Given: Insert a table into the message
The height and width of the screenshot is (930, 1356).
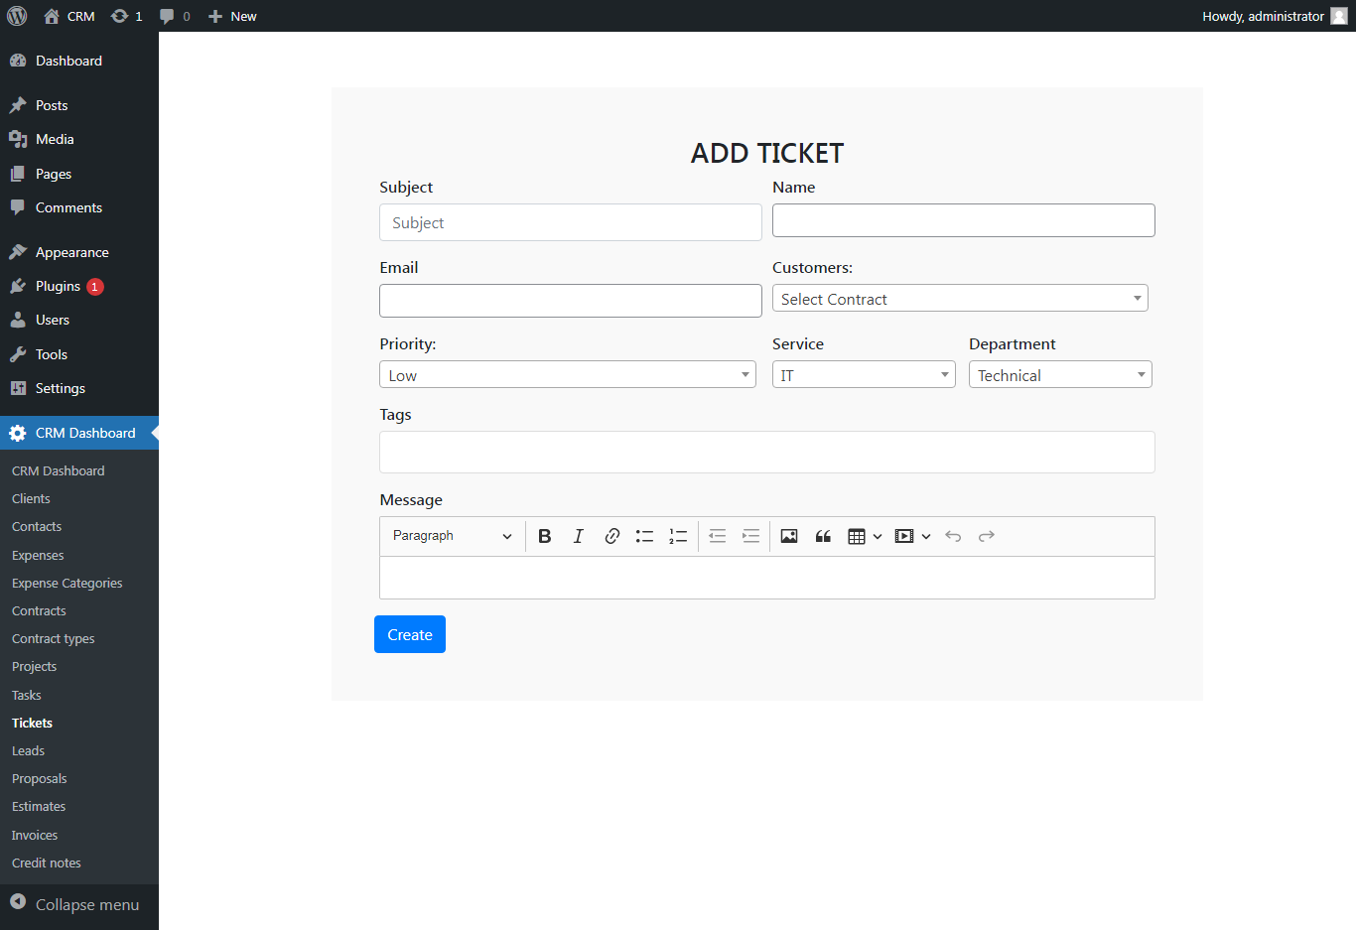Looking at the screenshot, I should point(858,535).
